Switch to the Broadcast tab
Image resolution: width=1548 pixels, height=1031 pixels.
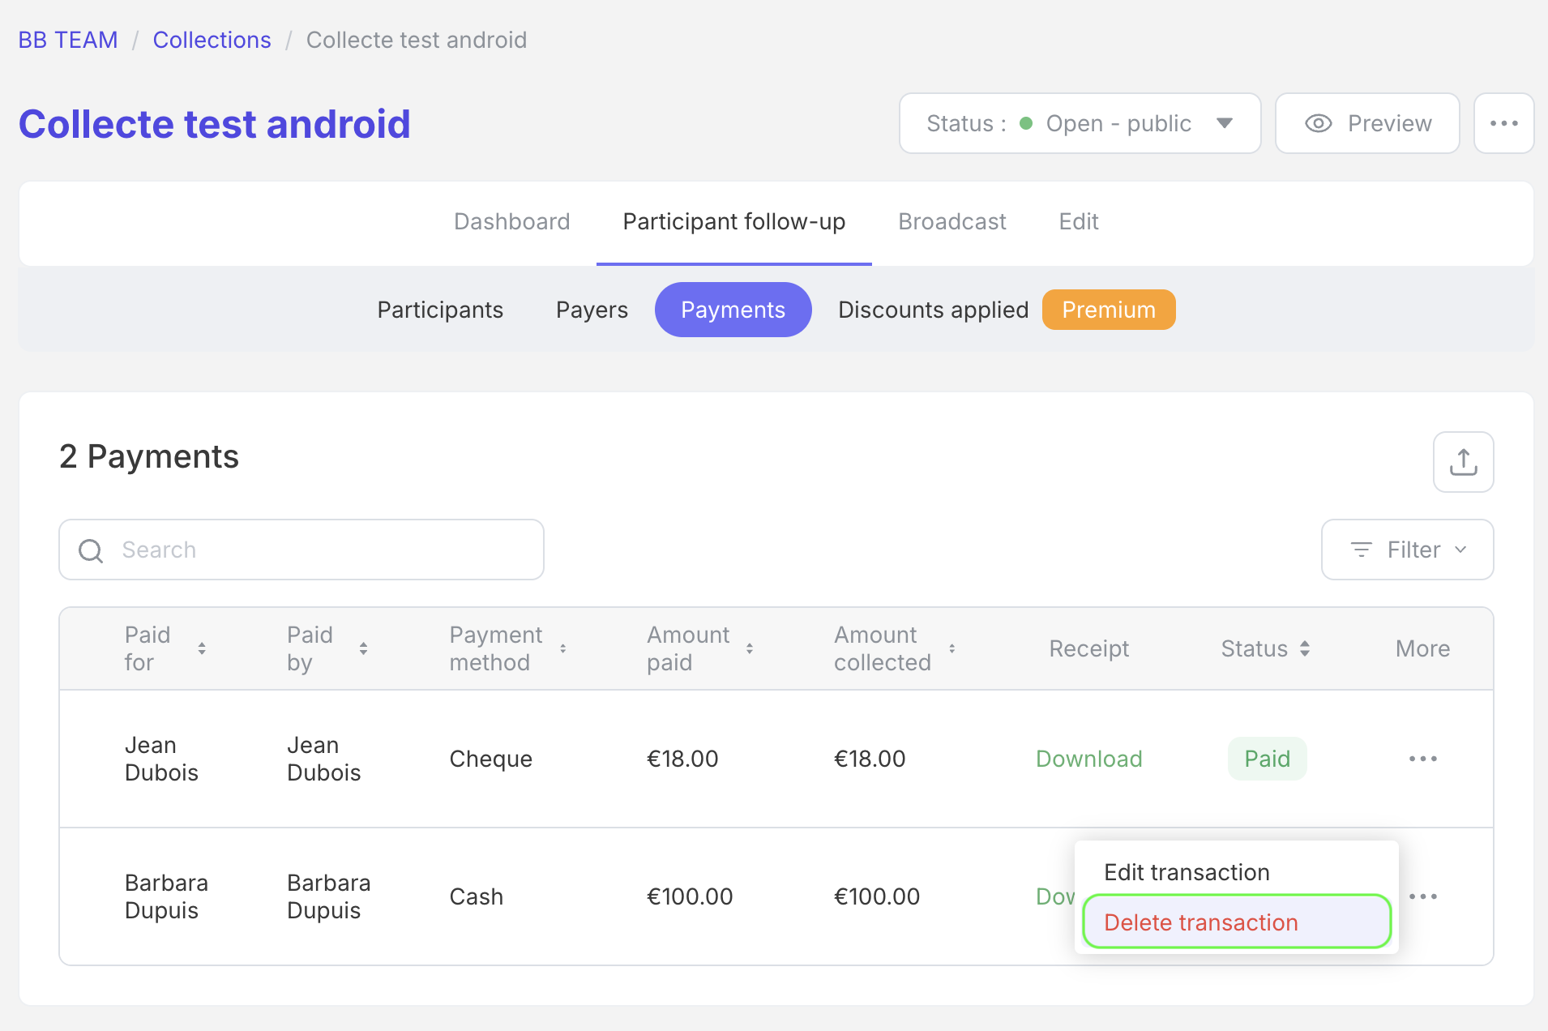coord(951,221)
